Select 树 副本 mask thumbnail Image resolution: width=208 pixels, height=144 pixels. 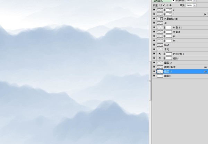(169, 32)
